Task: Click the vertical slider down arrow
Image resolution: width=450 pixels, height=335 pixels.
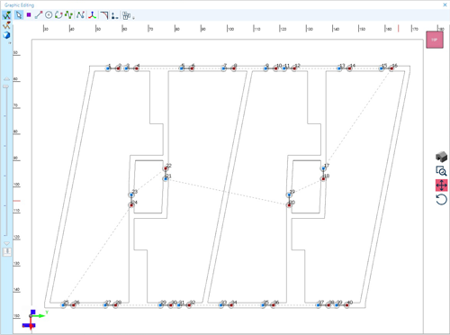Action: (6, 243)
